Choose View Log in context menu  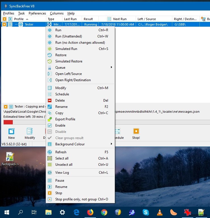click(x=62, y=173)
